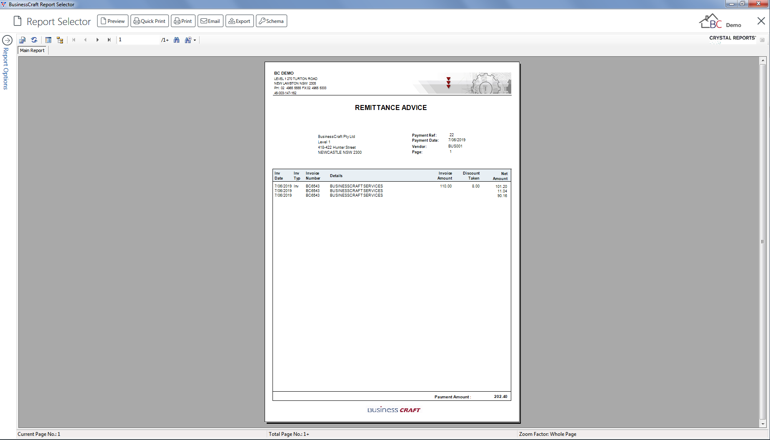This screenshot has width=770, height=440.
Task: Click the REMITTANCE ADVICE heading
Action: pyautogui.click(x=391, y=107)
